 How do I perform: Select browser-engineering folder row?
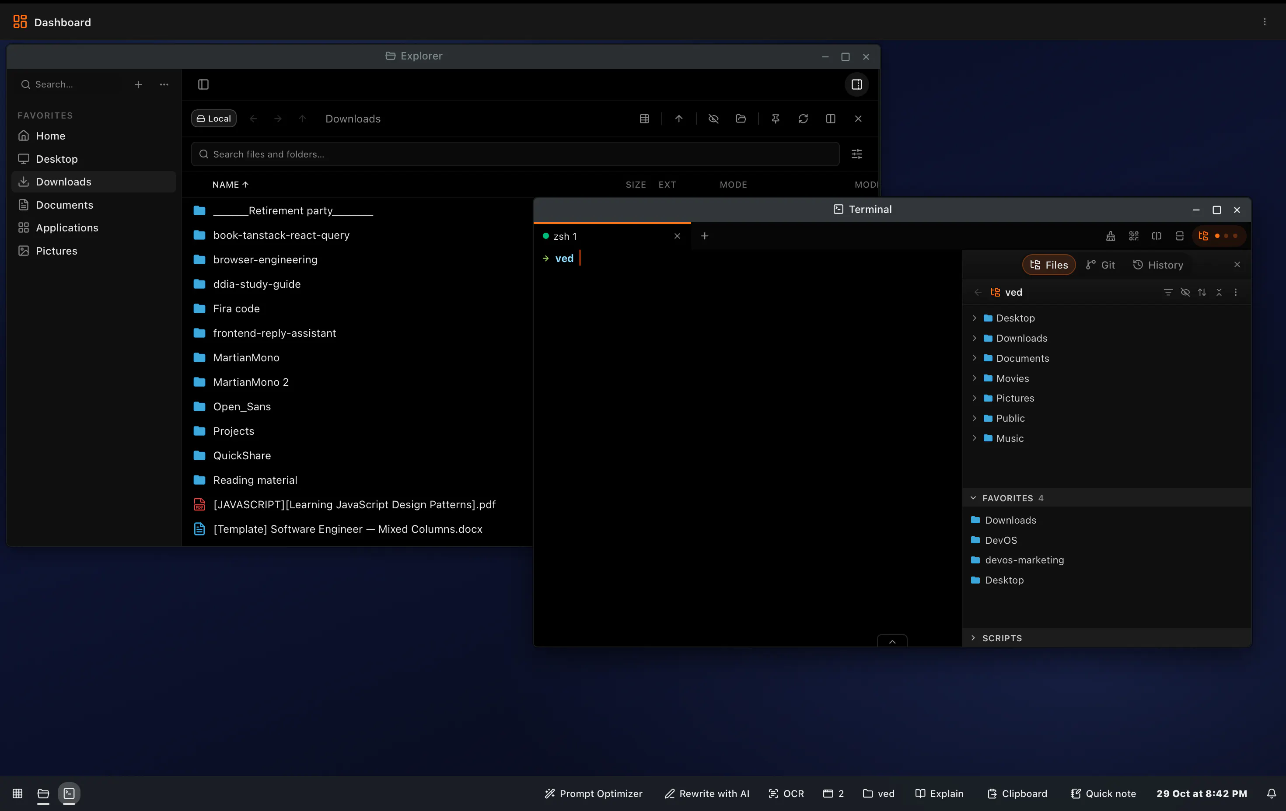(358, 259)
